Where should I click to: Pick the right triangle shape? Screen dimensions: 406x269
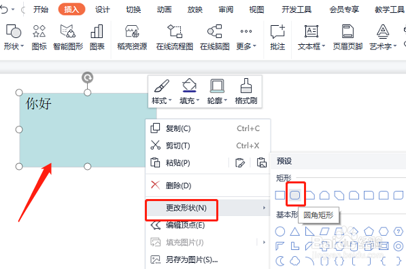[x=309, y=232]
